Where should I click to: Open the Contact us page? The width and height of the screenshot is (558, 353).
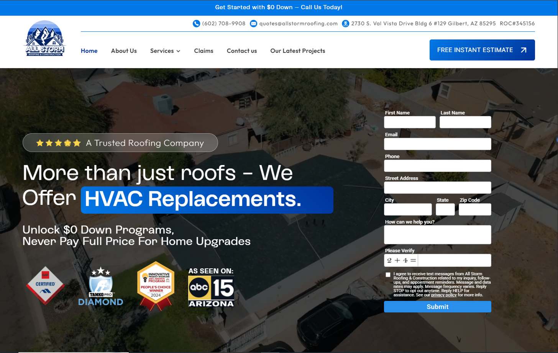pyautogui.click(x=242, y=51)
